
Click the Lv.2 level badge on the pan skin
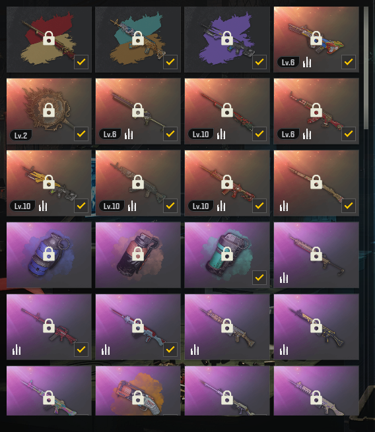click(x=20, y=135)
